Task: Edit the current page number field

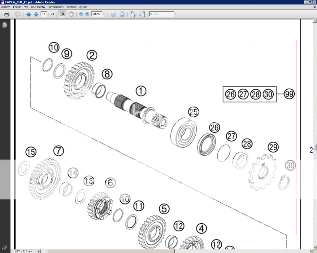Action: [x=44, y=14]
